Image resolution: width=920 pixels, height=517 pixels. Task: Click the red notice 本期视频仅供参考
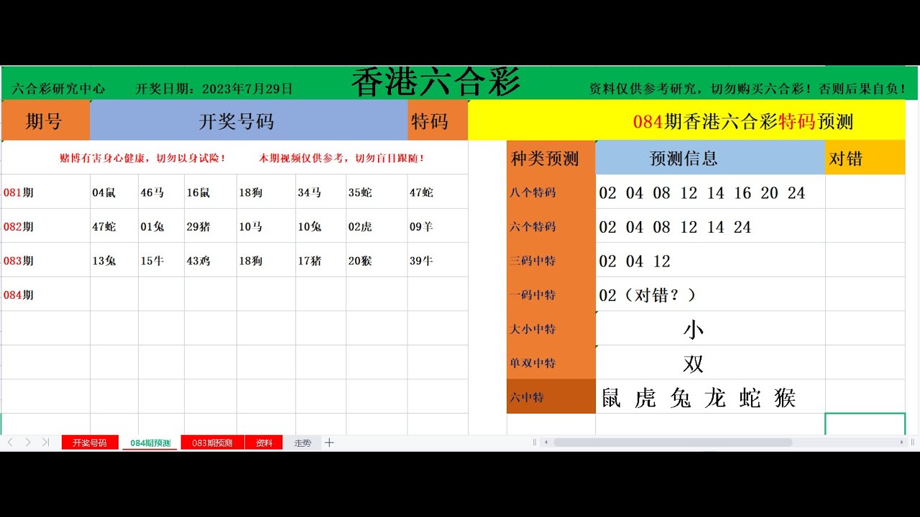(341, 158)
